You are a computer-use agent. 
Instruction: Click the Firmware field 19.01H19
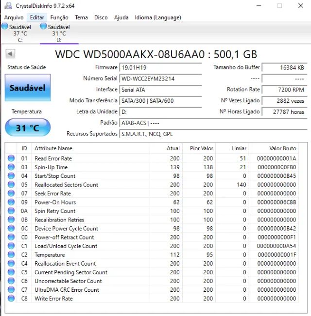[x=161, y=67]
